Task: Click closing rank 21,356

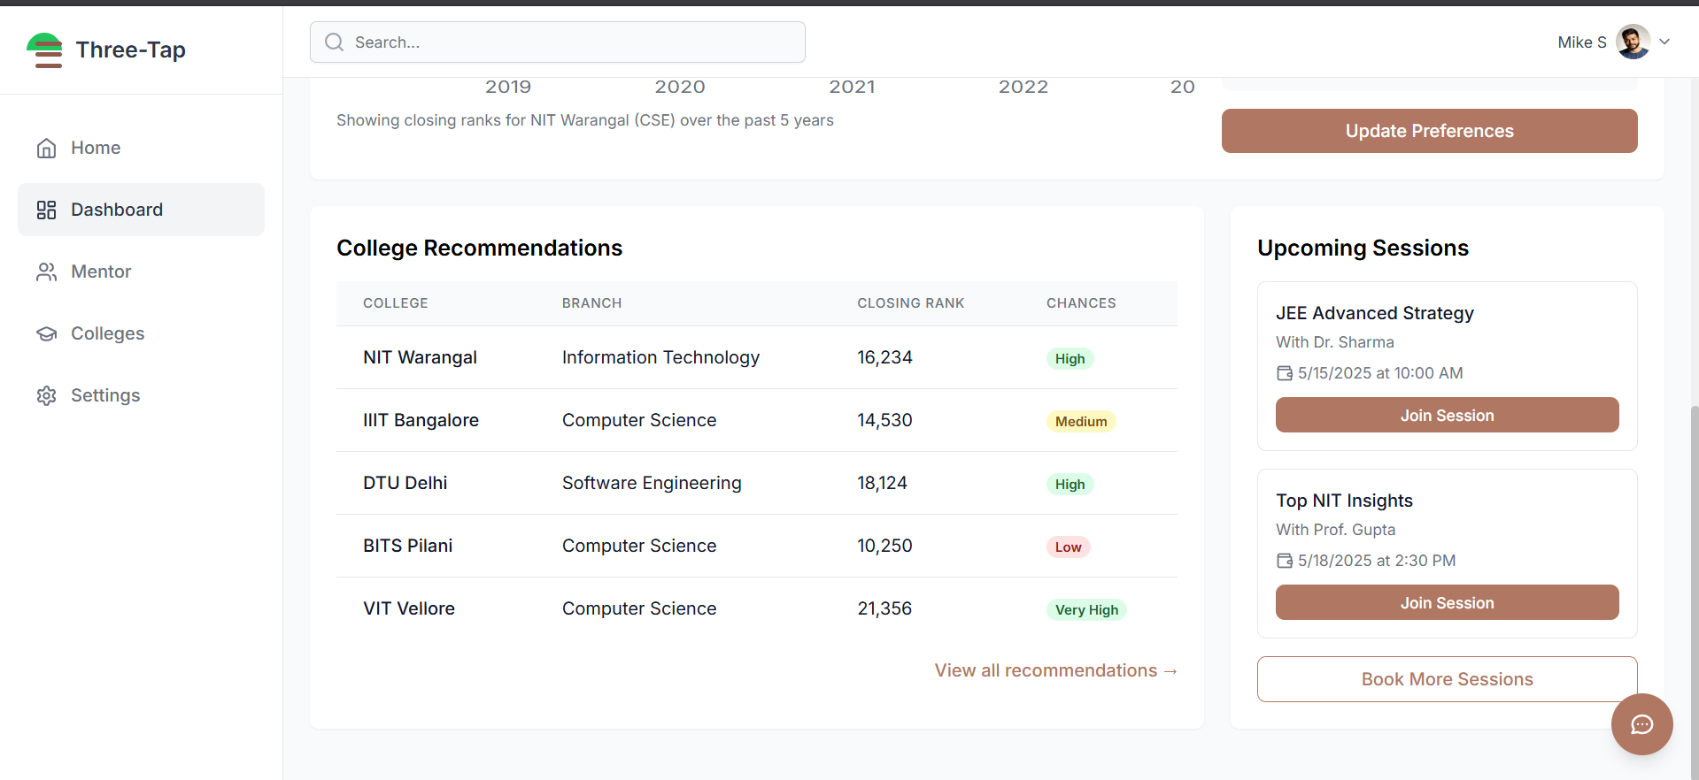Action: pos(884,608)
